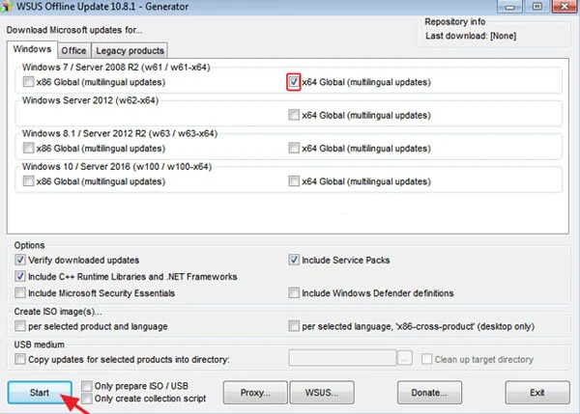Check Only create collection script

pos(87,399)
